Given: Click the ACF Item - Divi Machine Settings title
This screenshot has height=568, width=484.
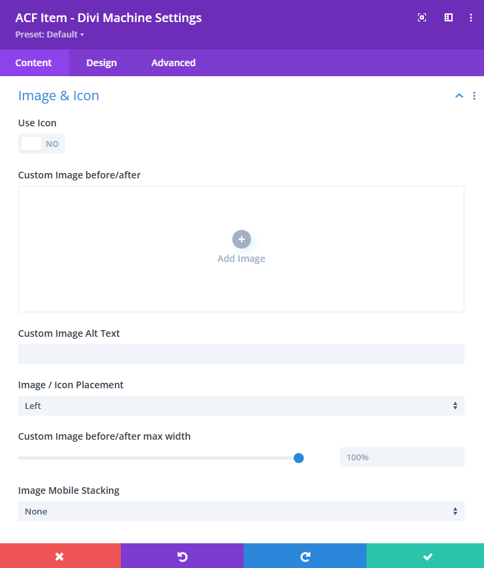Looking at the screenshot, I should [108, 18].
